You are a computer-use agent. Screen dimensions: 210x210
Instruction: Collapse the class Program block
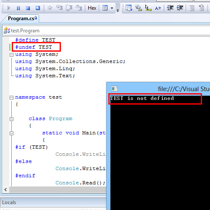[12, 119]
